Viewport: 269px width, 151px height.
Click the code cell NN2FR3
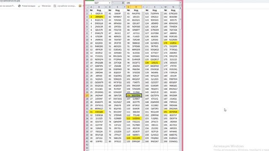136,13
